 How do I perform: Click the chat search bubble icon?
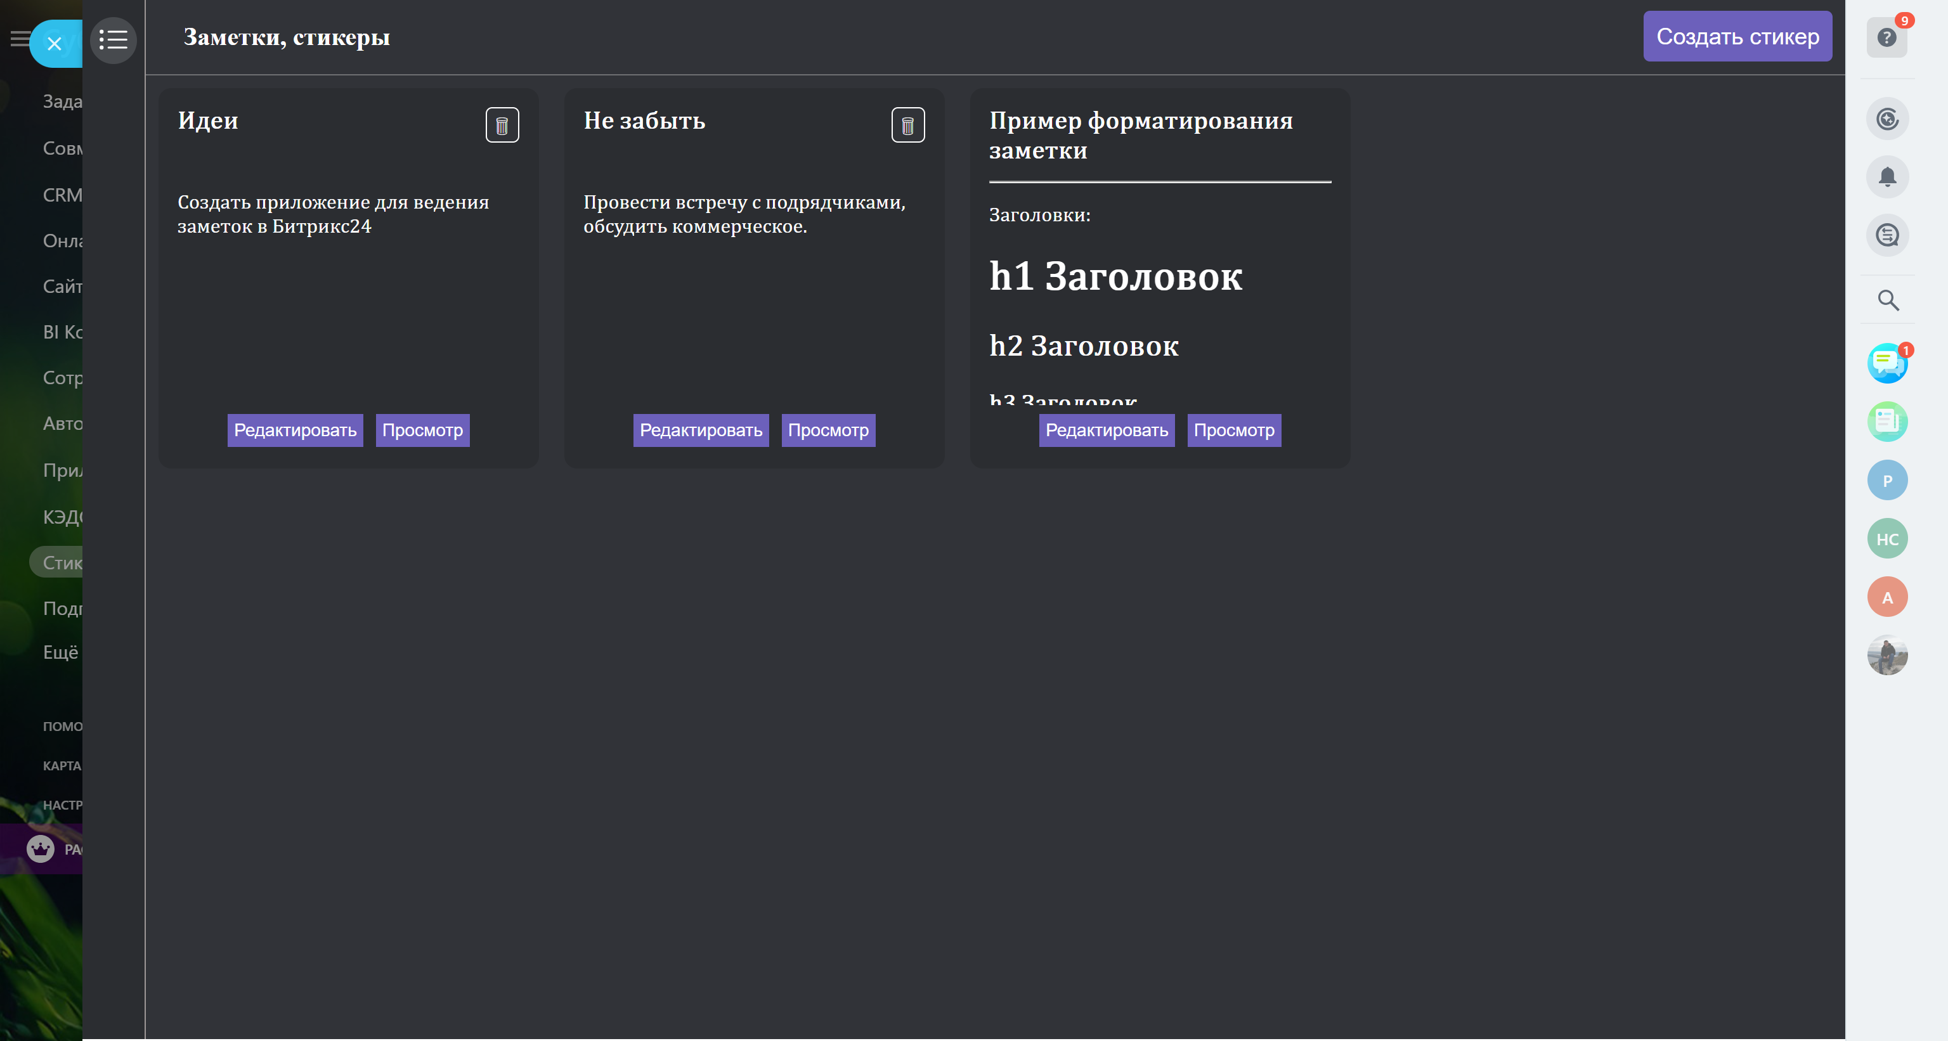pos(1888,236)
